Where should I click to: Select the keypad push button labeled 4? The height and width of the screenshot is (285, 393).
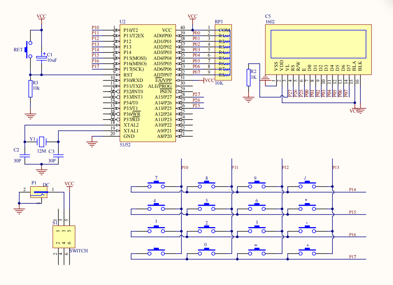coord(156,207)
